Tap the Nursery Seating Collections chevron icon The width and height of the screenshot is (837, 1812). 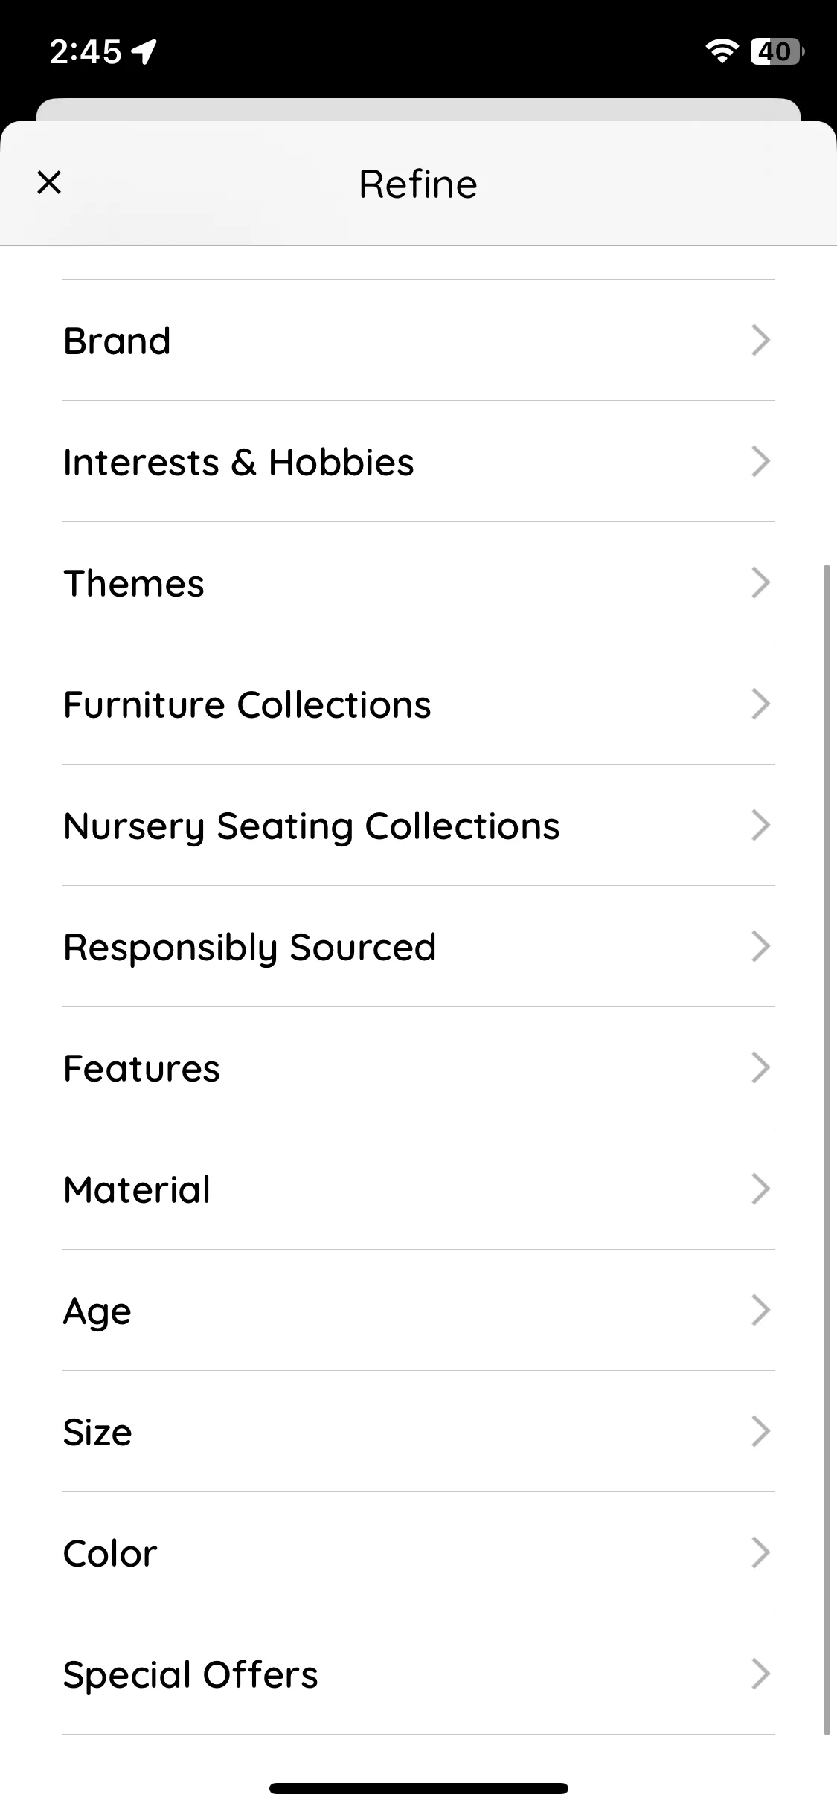(x=760, y=826)
